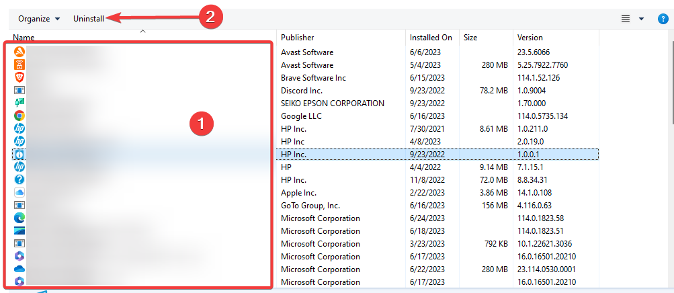Click the install date 7/30/2021

click(427, 129)
